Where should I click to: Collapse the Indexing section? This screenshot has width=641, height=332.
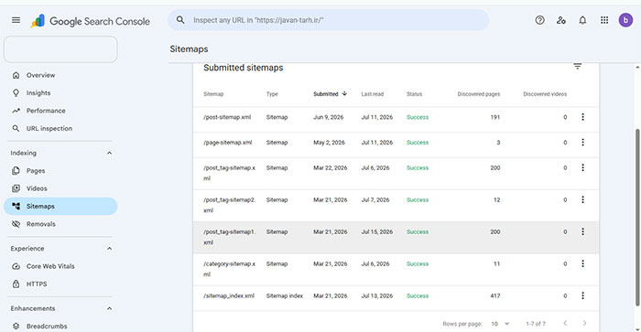tap(109, 153)
